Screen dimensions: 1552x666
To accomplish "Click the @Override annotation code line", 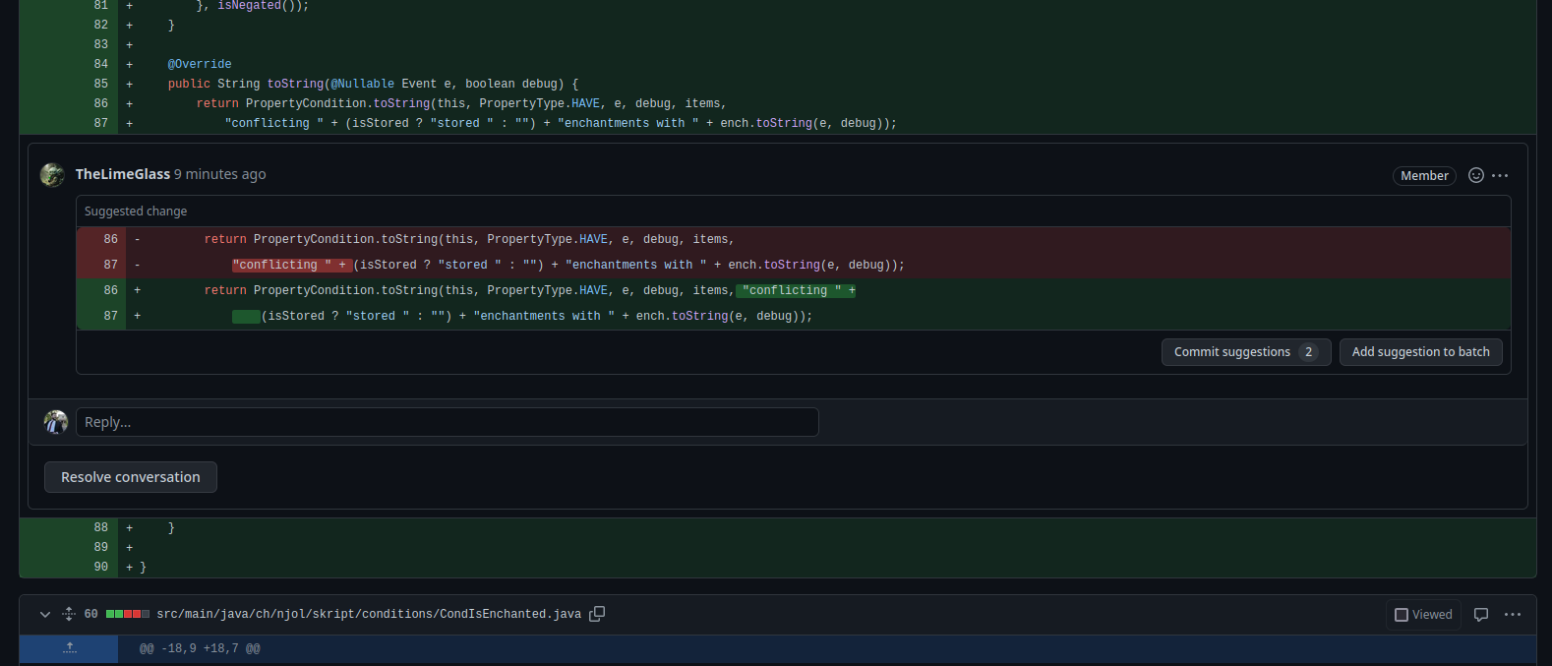I will (x=200, y=64).
